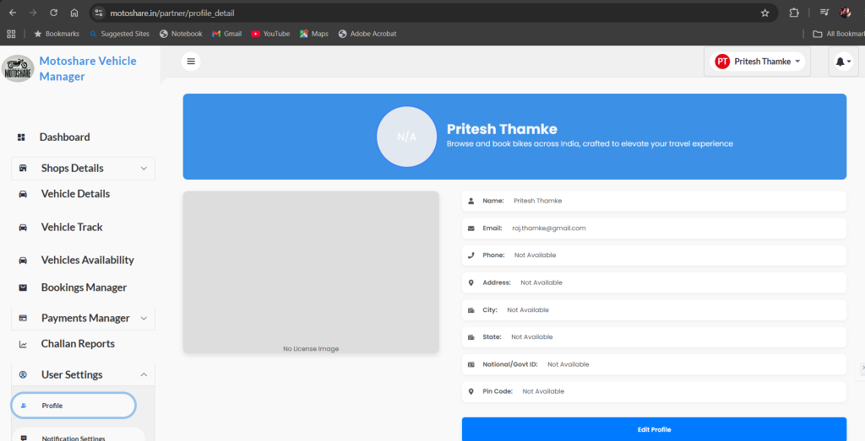The width and height of the screenshot is (865, 441).
Task: Open the notification bell icon
Action: pos(842,62)
